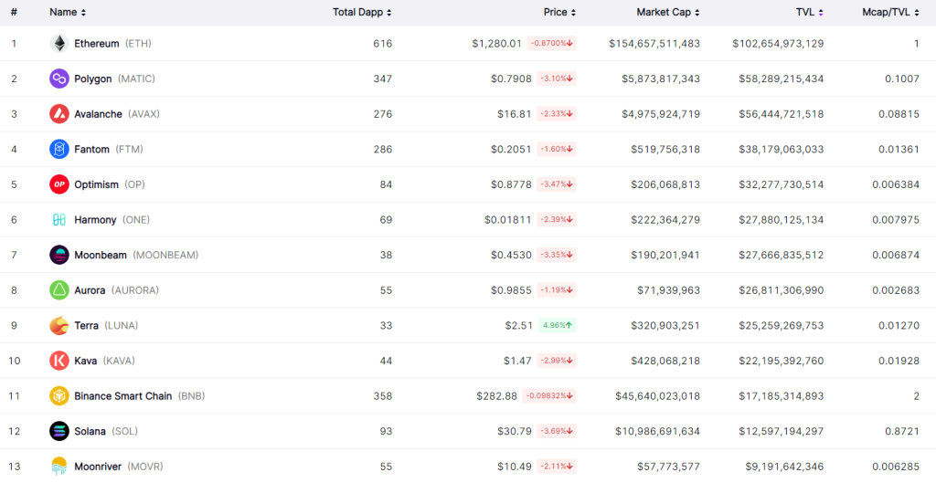Select Fantom price $0.2051
This screenshot has width=936, height=483.
(x=511, y=149)
